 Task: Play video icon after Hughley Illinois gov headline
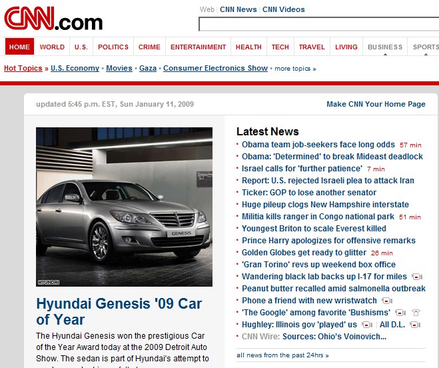point(367,325)
